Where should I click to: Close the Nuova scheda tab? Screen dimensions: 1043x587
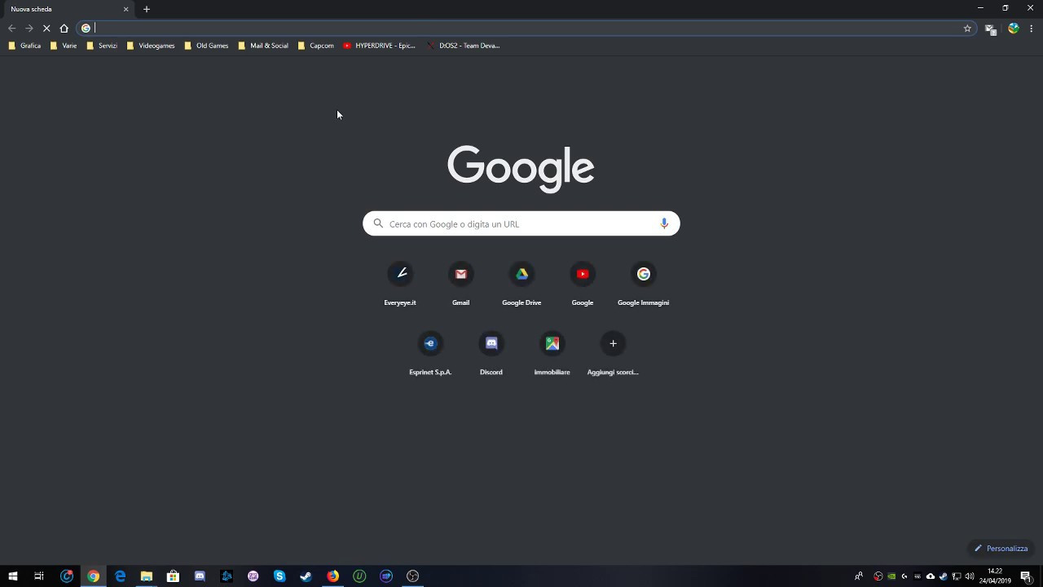point(125,9)
